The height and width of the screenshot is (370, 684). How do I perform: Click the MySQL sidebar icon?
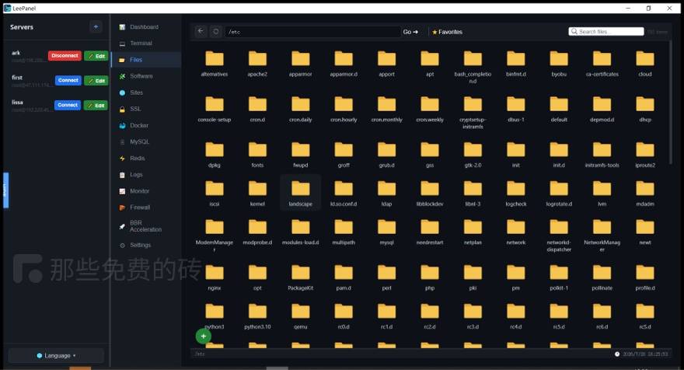pos(122,141)
